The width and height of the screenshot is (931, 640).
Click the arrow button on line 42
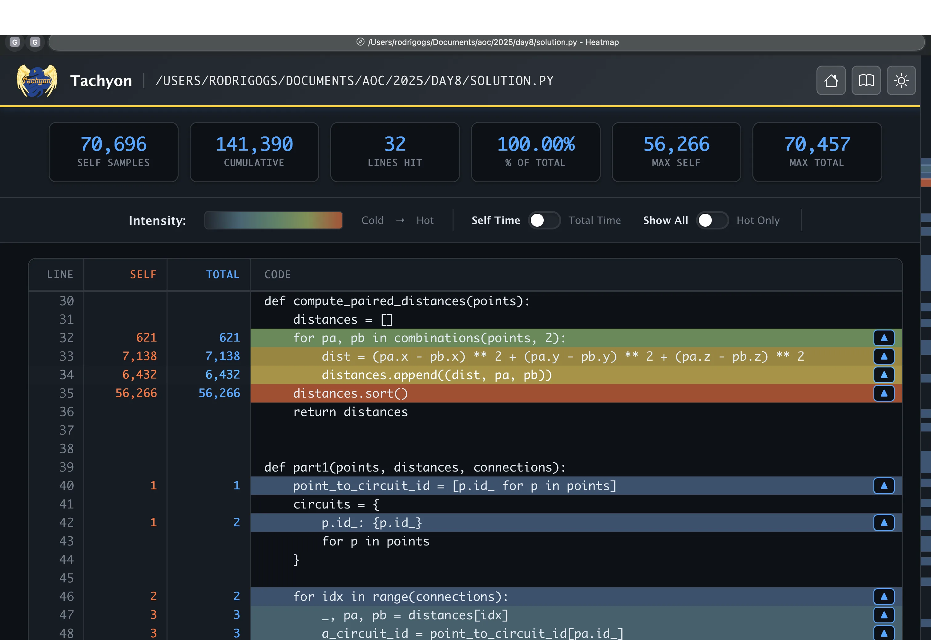(x=884, y=523)
